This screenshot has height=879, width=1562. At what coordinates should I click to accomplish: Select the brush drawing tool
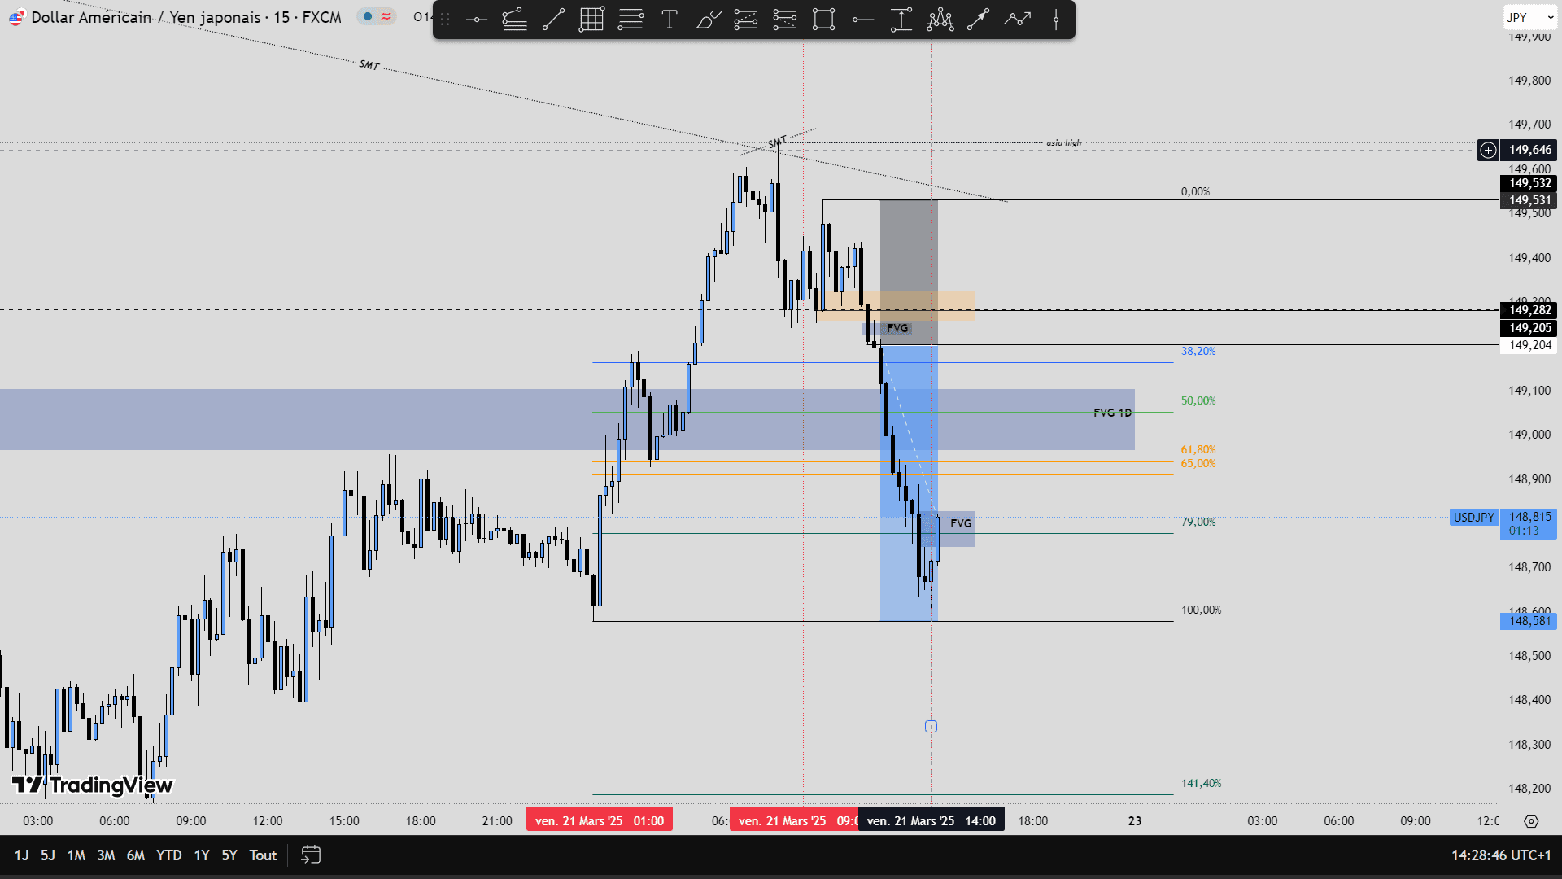click(x=708, y=20)
